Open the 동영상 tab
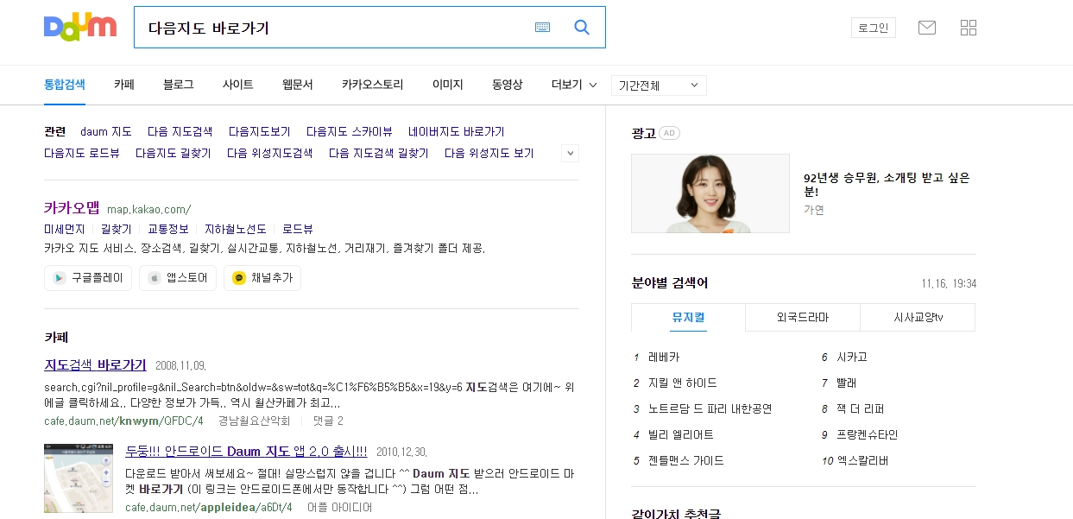The width and height of the screenshot is (1073, 519). (508, 85)
